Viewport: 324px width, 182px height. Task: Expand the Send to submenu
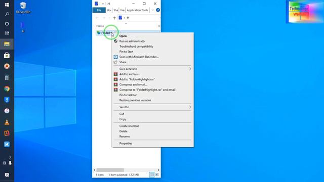[x=152, y=107]
